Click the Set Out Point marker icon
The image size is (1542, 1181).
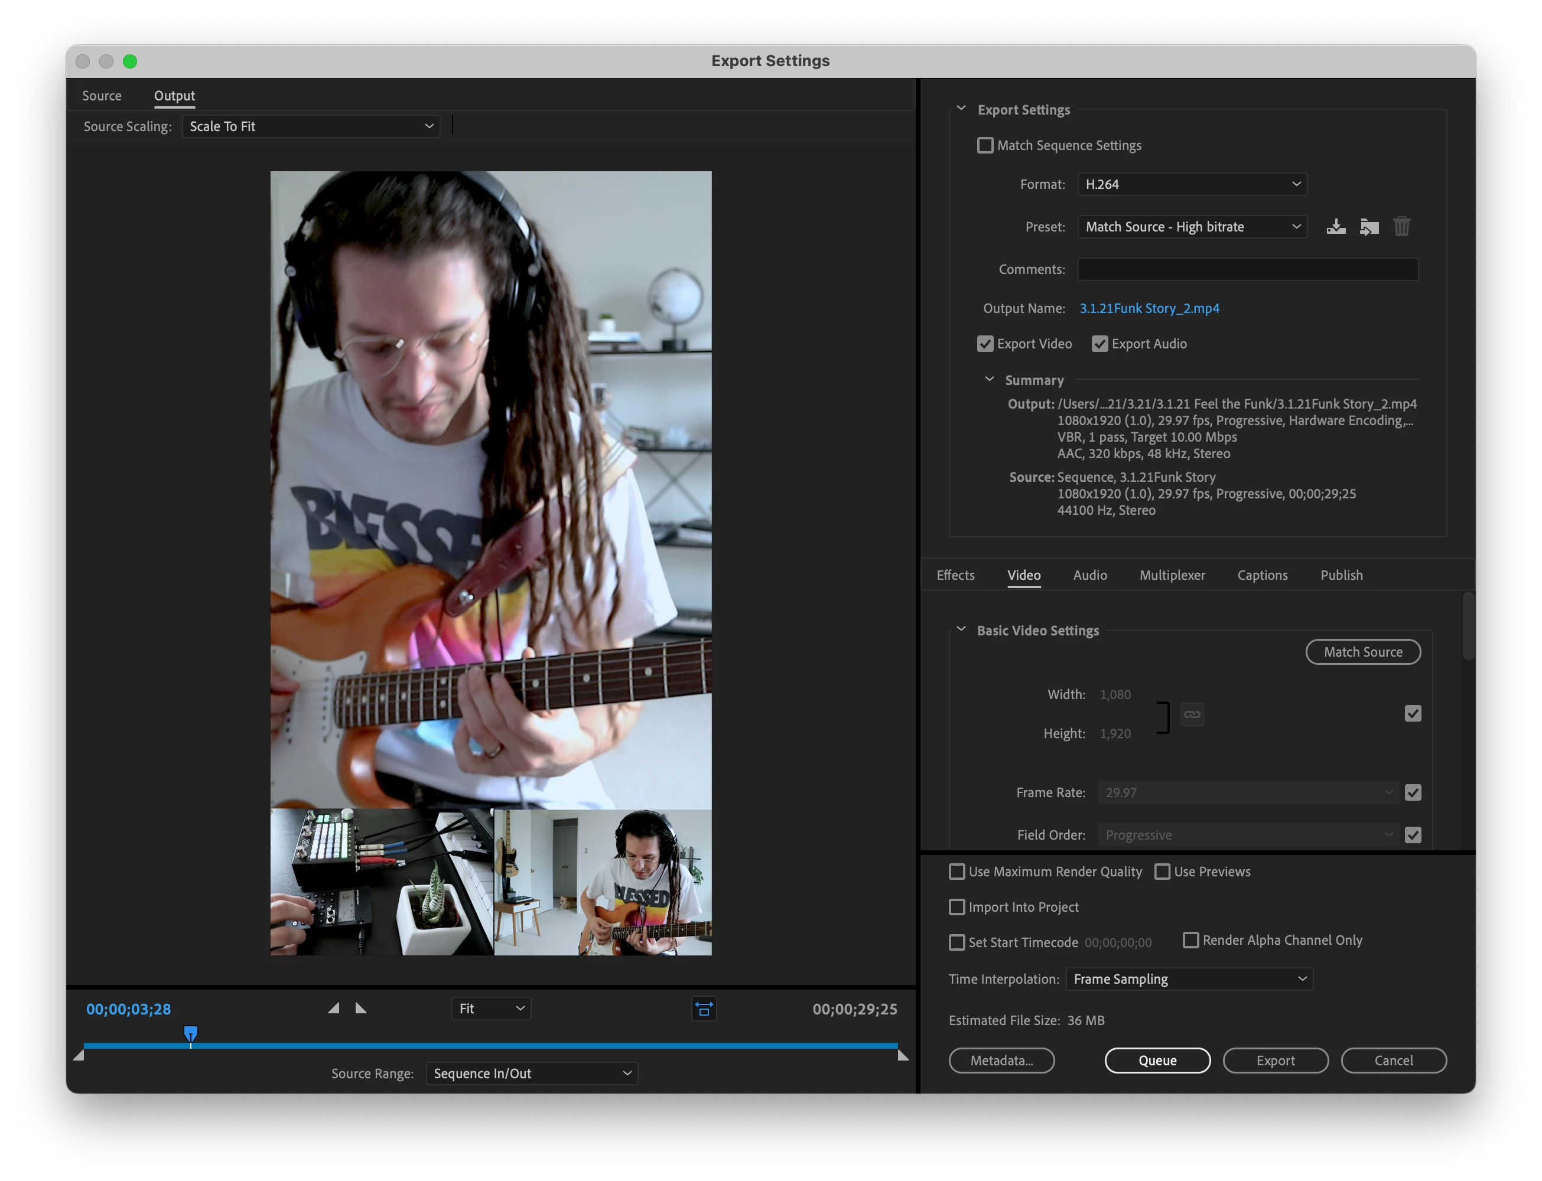click(361, 1009)
